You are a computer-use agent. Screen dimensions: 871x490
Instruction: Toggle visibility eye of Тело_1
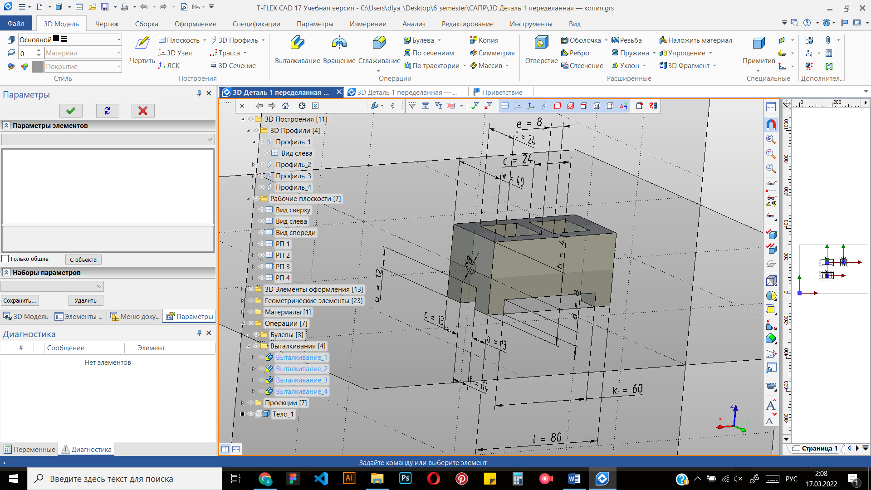click(x=250, y=414)
